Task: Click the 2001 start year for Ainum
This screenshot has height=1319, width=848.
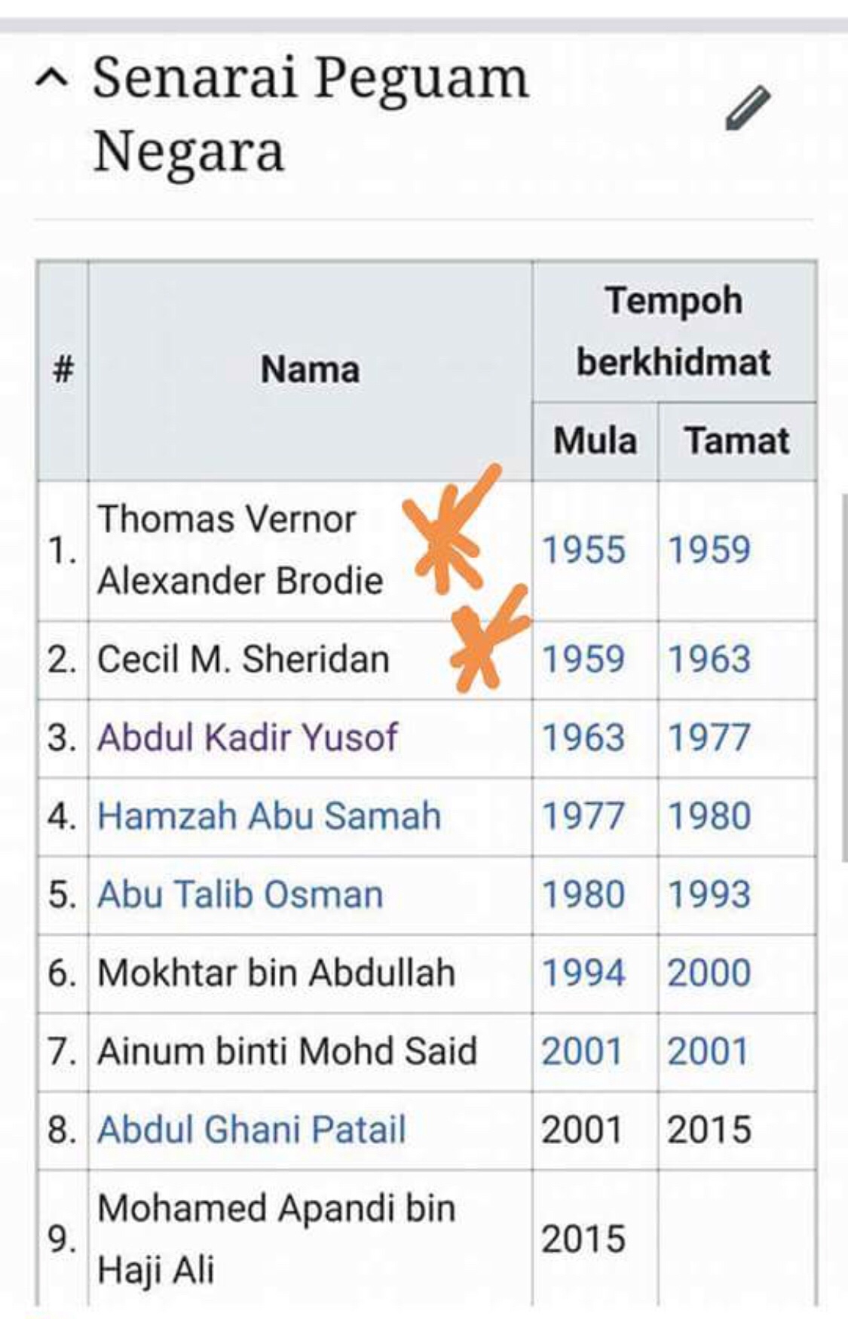Action: [x=582, y=1051]
